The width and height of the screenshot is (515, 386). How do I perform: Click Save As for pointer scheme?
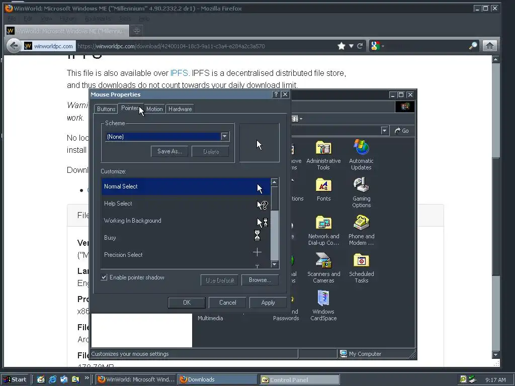tap(169, 151)
